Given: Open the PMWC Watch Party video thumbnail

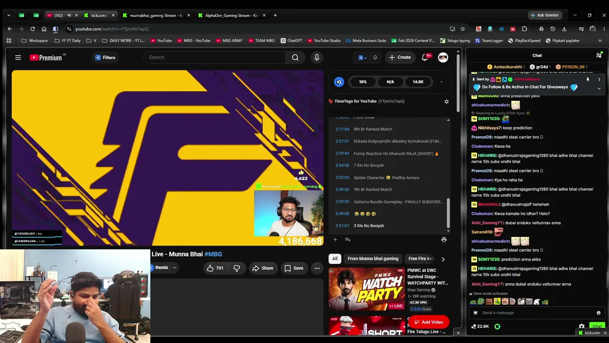Looking at the screenshot, I should tap(366, 289).
